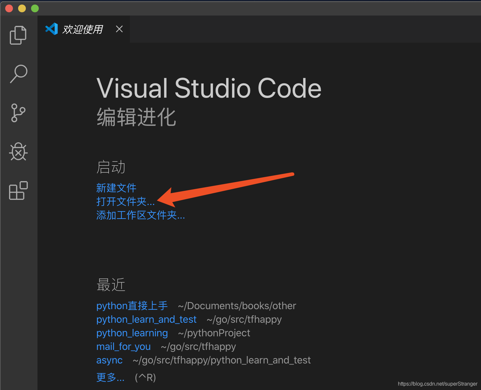Click the green fullscreen window button
The width and height of the screenshot is (481, 390).
tap(35, 8)
